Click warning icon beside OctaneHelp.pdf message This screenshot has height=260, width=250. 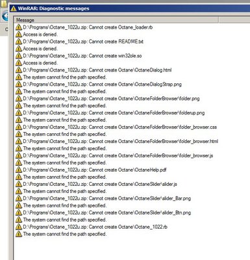[x=19, y=170]
